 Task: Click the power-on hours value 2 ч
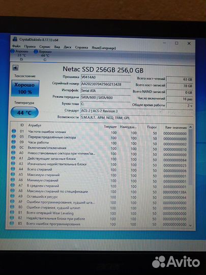tap(180, 105)
